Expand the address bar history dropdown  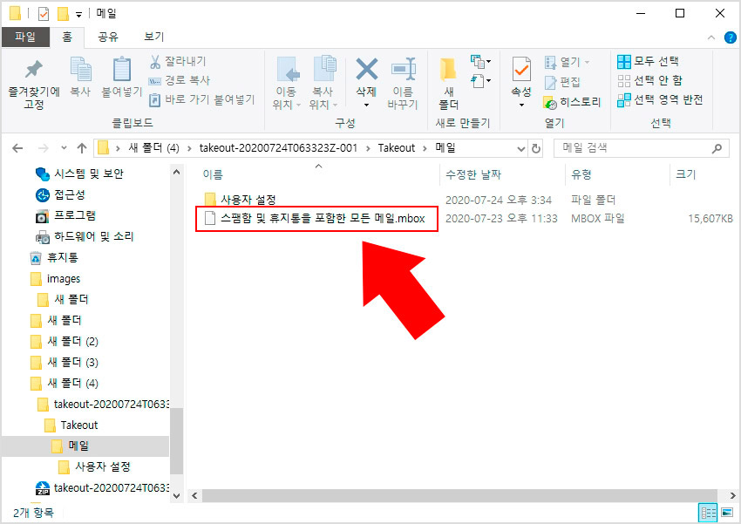[520, 149]
